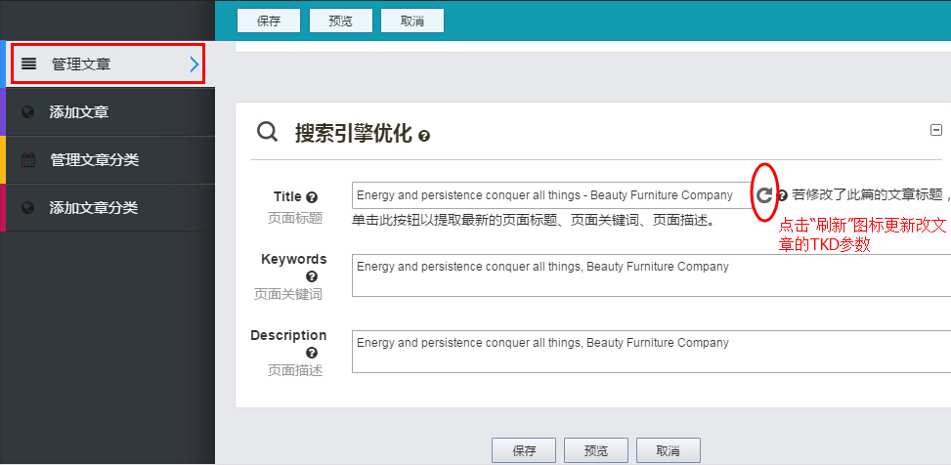Open the 管理文章 sidebar item
Viewport: 951px width, 465px height.
click(x=108, y=63)
